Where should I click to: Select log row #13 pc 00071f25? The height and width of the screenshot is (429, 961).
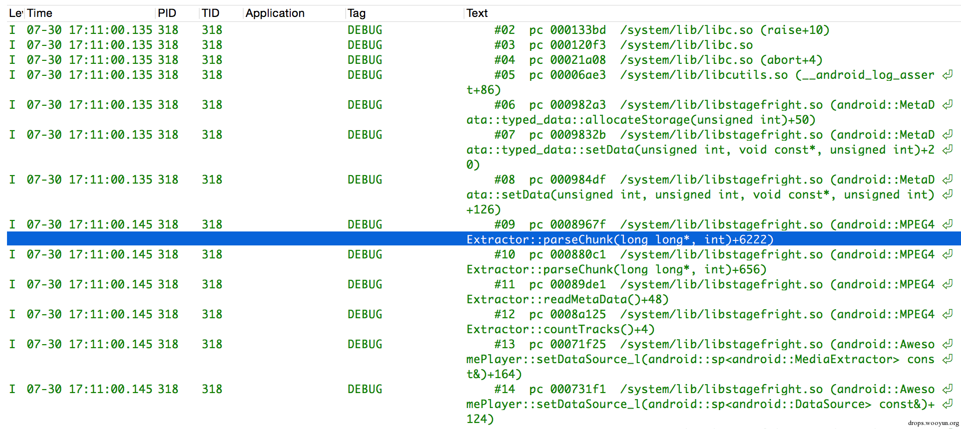(483, 344)
